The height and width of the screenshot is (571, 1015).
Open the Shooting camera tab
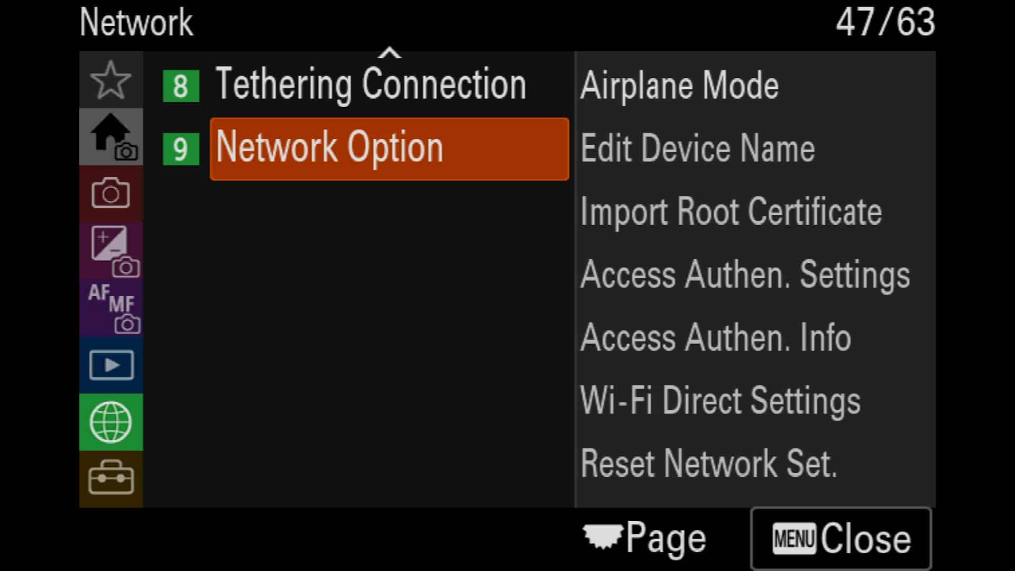pos(111,194)
